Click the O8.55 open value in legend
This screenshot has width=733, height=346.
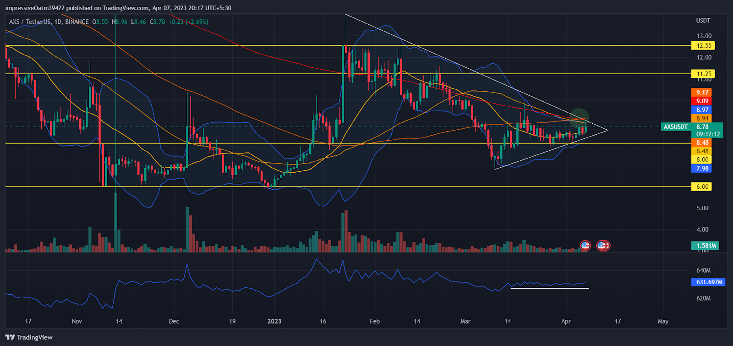(x=100, y=22)
